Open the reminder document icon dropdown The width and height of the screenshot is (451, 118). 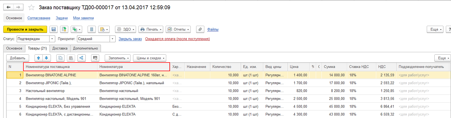pyautogui.click(x=104, y=29)
